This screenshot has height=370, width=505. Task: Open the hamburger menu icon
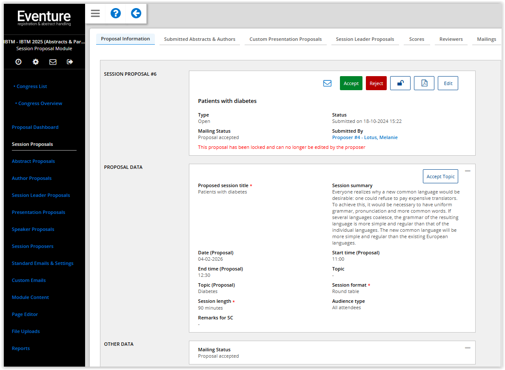(x=95, y=14)
